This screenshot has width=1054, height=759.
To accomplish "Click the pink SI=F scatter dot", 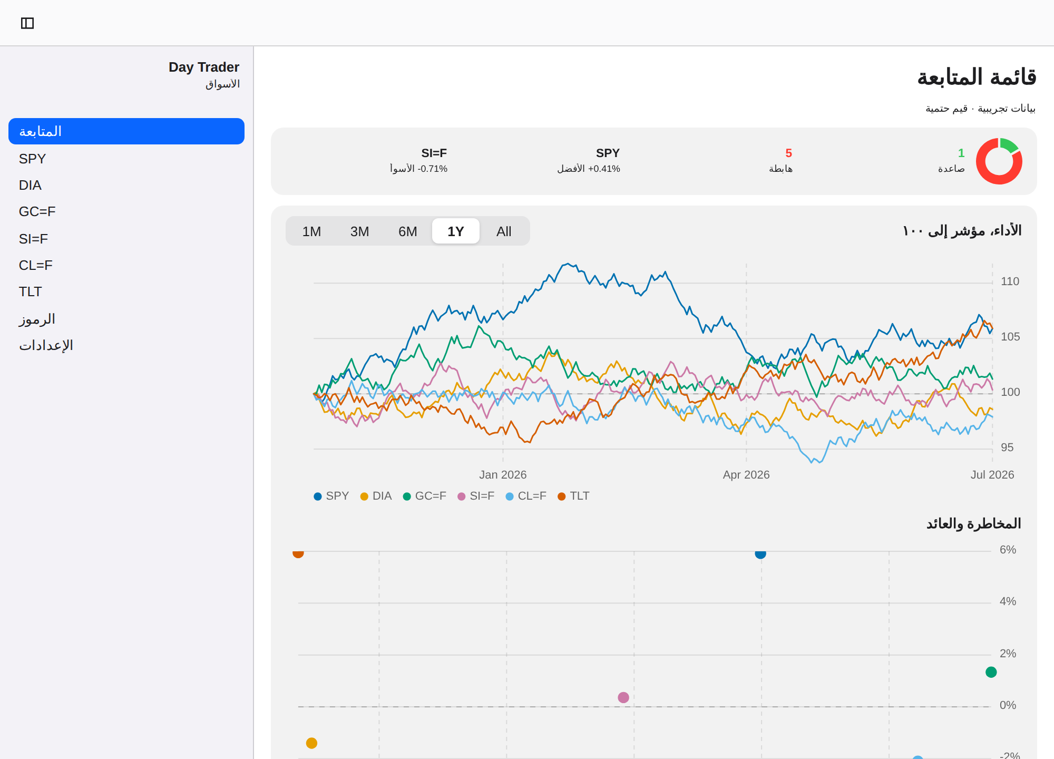I will 623,697.
